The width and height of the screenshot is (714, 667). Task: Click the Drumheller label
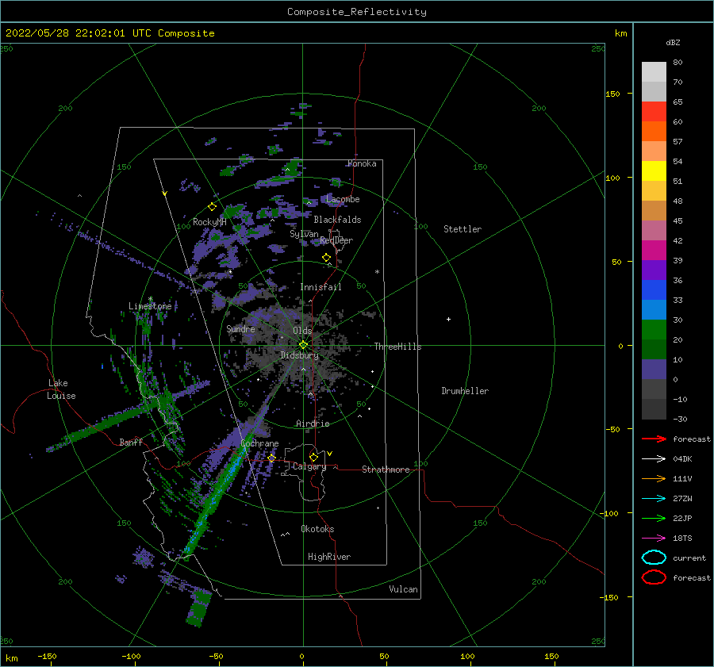(x=465, y=391)
